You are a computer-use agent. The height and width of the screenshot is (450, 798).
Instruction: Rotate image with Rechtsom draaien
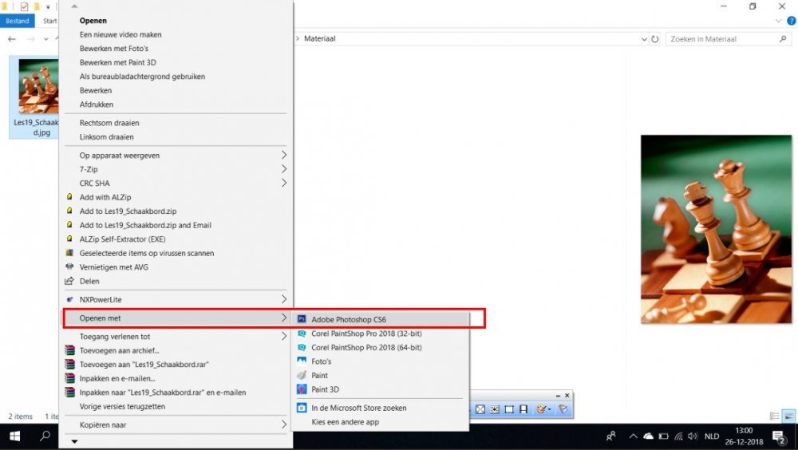tap(109, 123)
